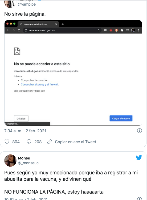Select Copiar enlace al Tweet
Viewport: 147px width, 200px height.
pyautogui.click(x=76, y=142)
